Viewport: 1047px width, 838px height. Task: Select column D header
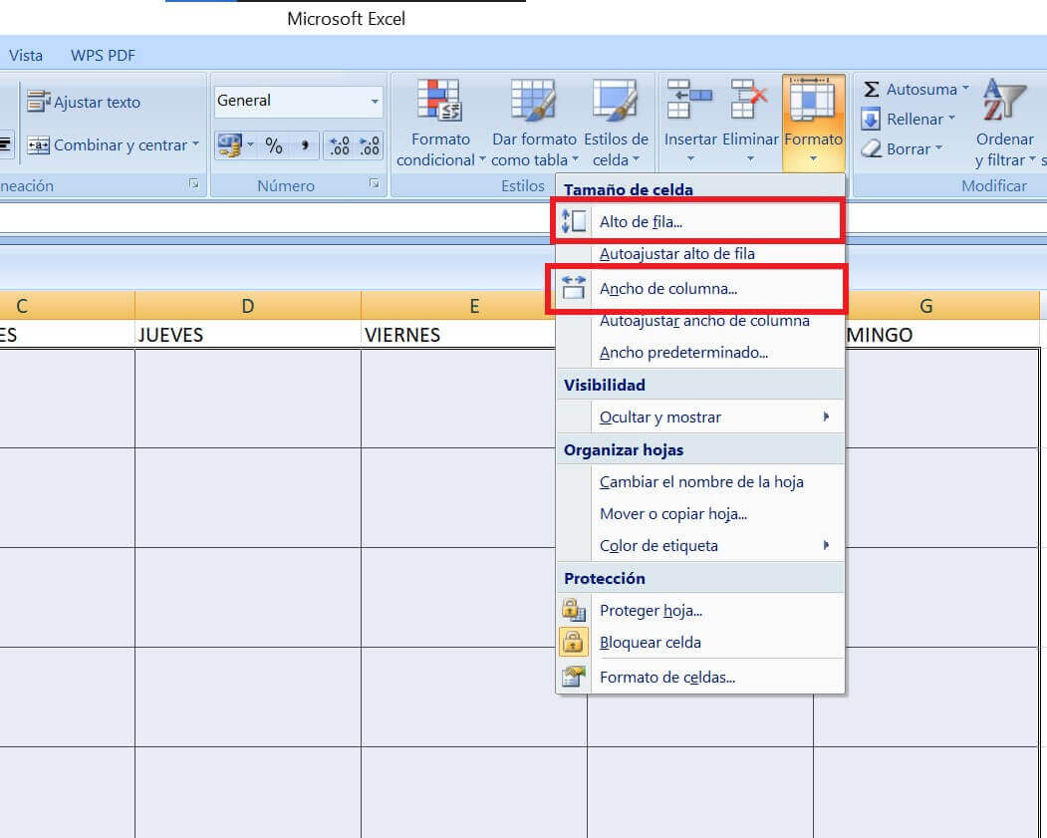(248, 306)
